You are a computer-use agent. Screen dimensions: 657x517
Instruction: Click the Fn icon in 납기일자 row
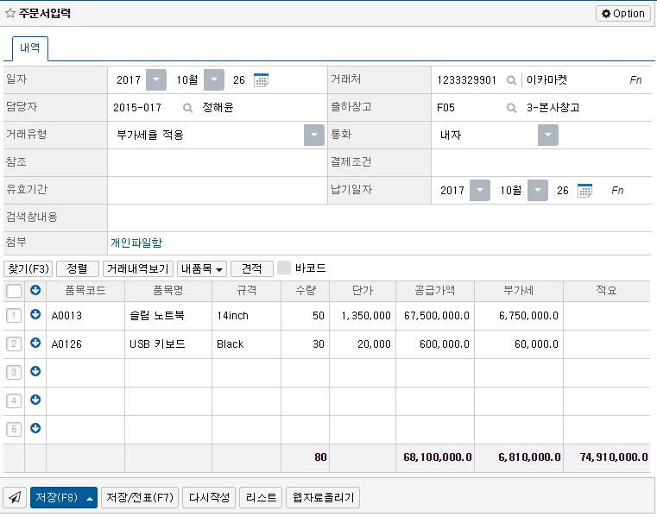tap(617, 190)
